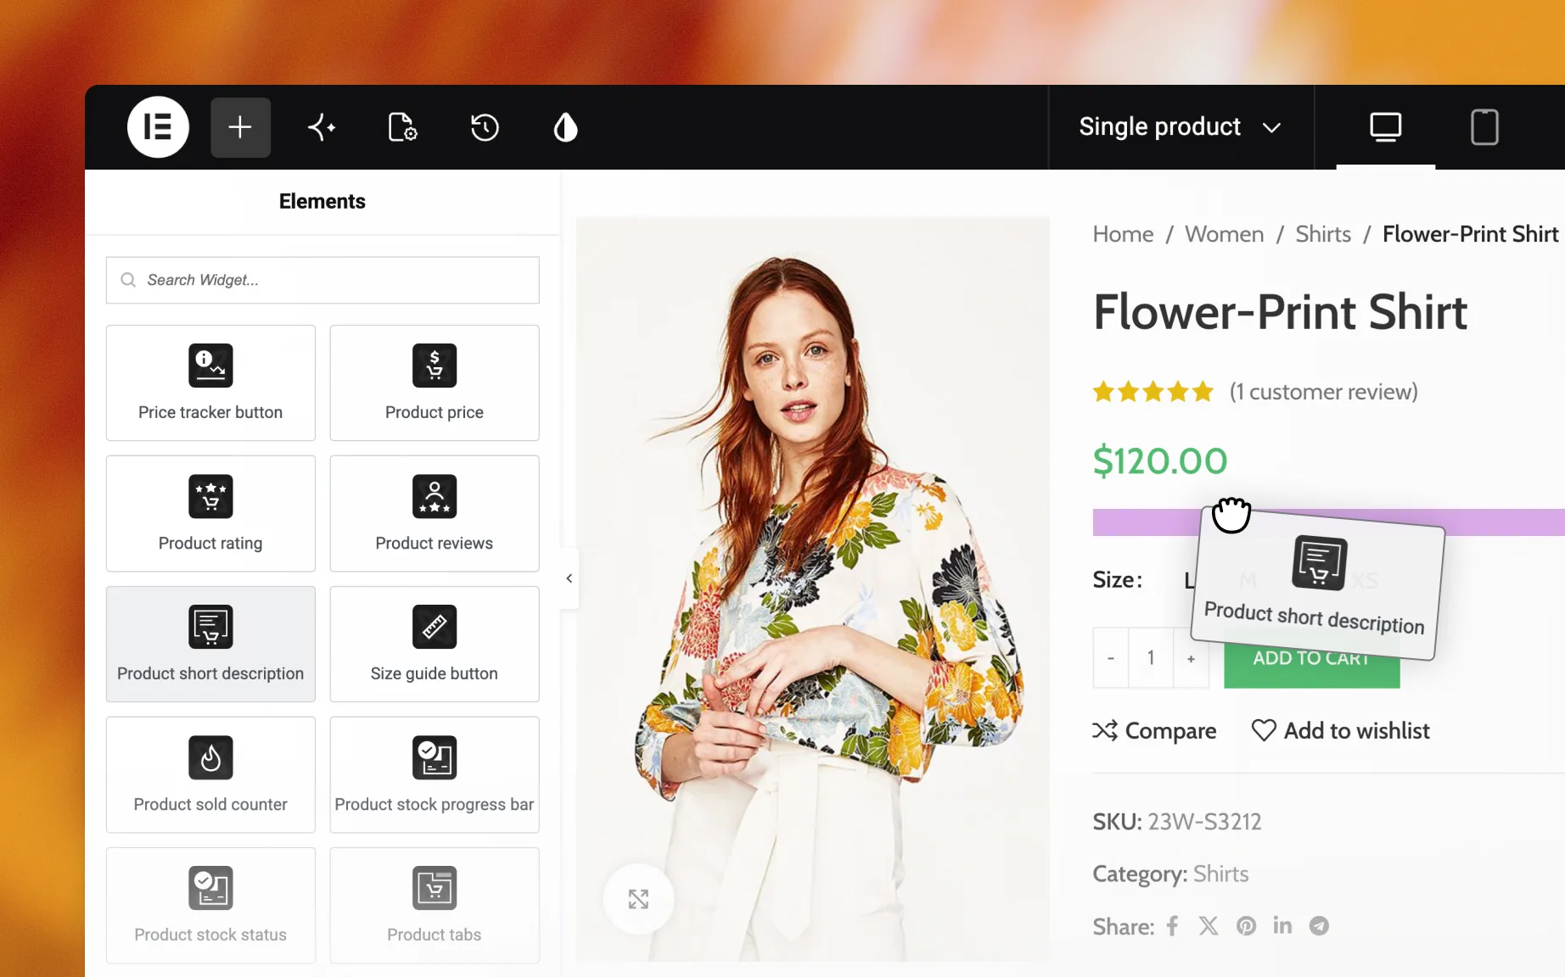
Task: Select the Price tracker button widget
Action: click(210, 382)
